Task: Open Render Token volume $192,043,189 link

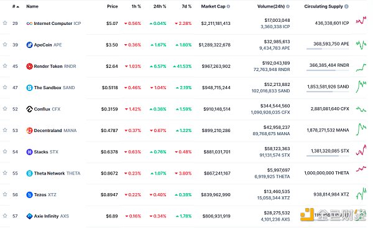Action: click(x=276, y=63)
